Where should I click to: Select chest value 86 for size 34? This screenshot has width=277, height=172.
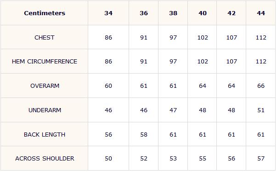[108, 37]
